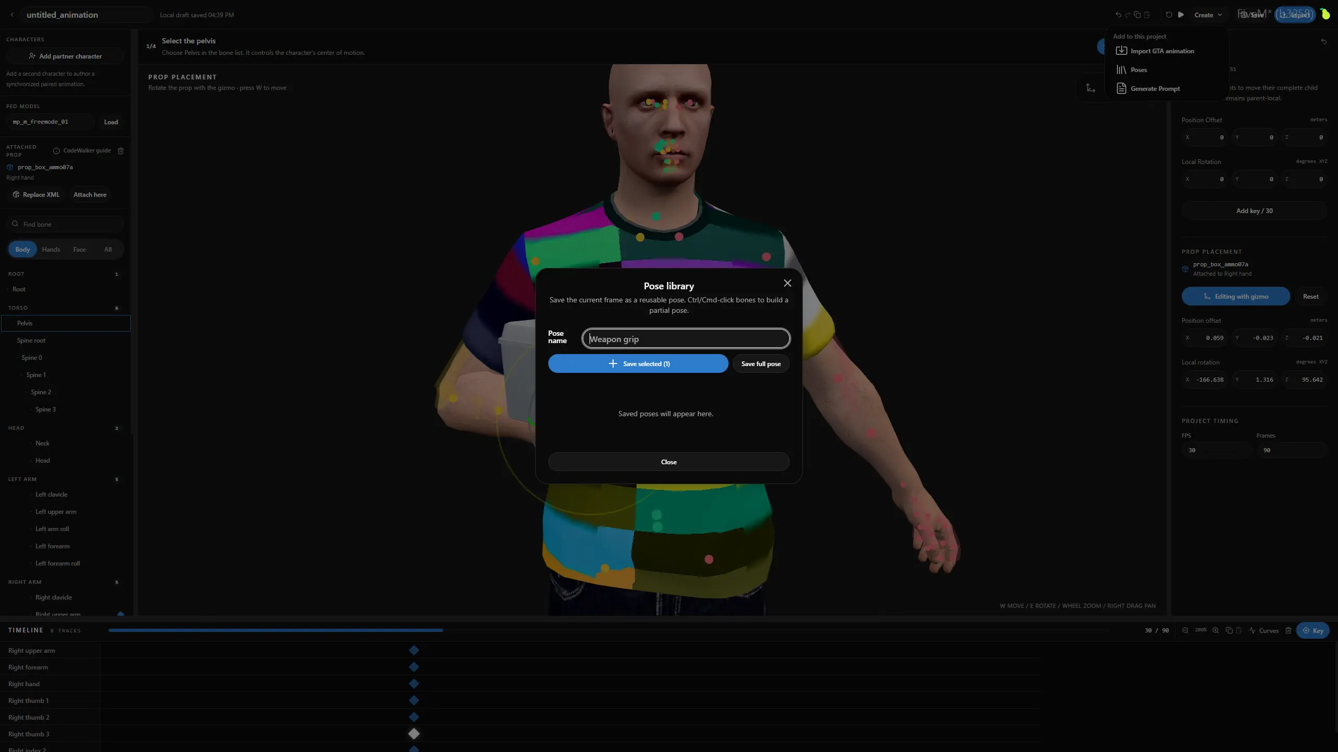Click the Add partner character button
The image size is (1338, 752).
[x=65, y=56]
